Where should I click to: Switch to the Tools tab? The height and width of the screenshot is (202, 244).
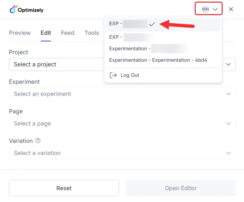point(92,33)
